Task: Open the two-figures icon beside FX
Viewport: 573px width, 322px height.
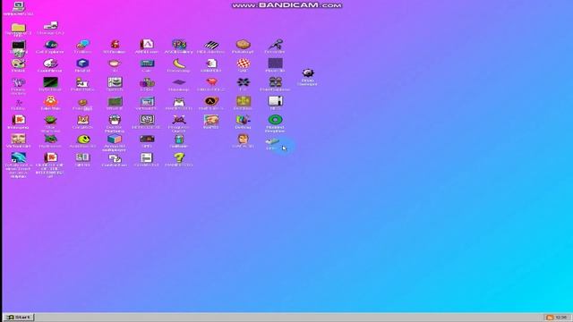Action: tap(275, 82)
